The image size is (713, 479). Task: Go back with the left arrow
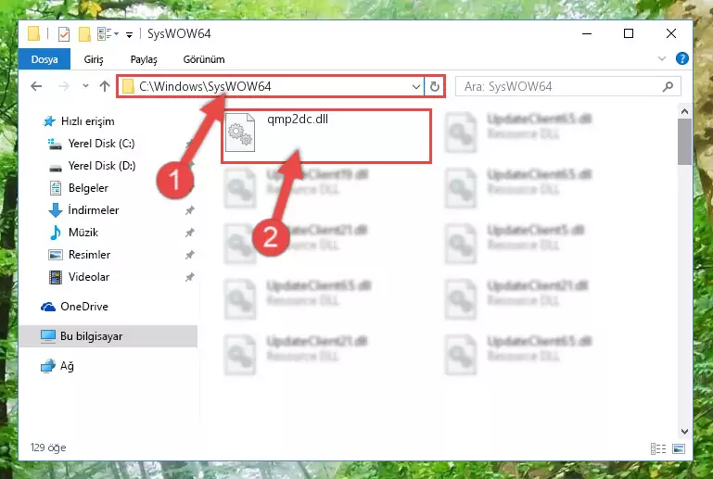[36, 86]
